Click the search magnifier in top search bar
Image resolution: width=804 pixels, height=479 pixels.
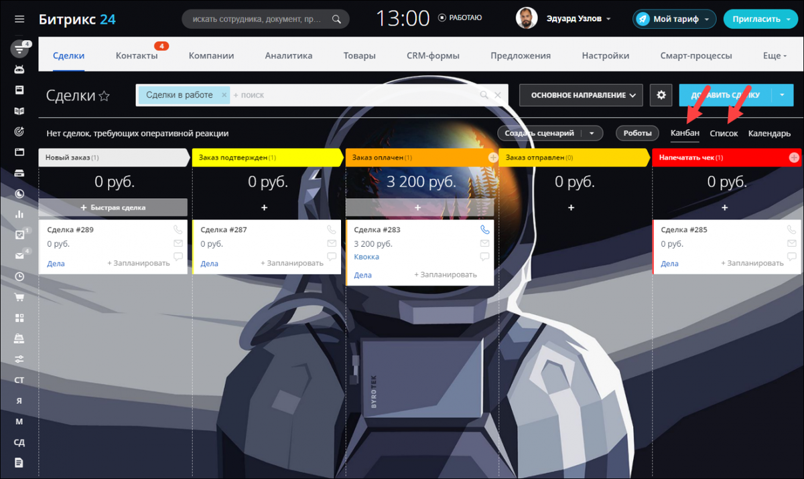337,19
